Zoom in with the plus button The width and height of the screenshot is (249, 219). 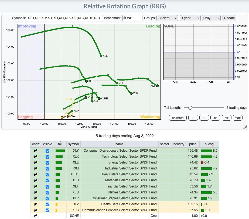(x=193, y=118)
